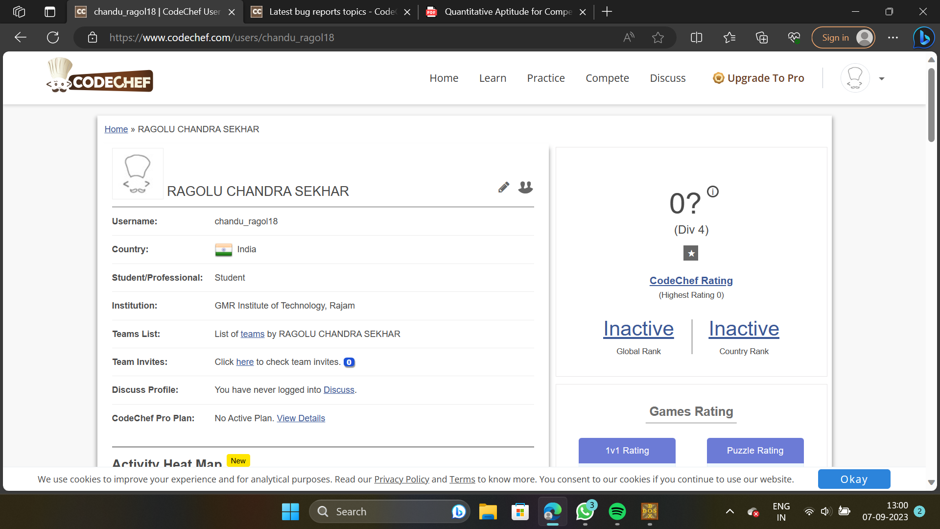Open Edge settings and more menu

(x=893, y=38)
